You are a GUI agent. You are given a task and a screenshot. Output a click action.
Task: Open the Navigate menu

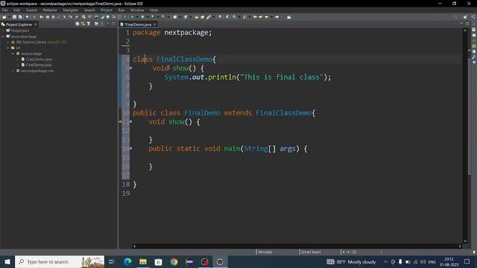71,10
